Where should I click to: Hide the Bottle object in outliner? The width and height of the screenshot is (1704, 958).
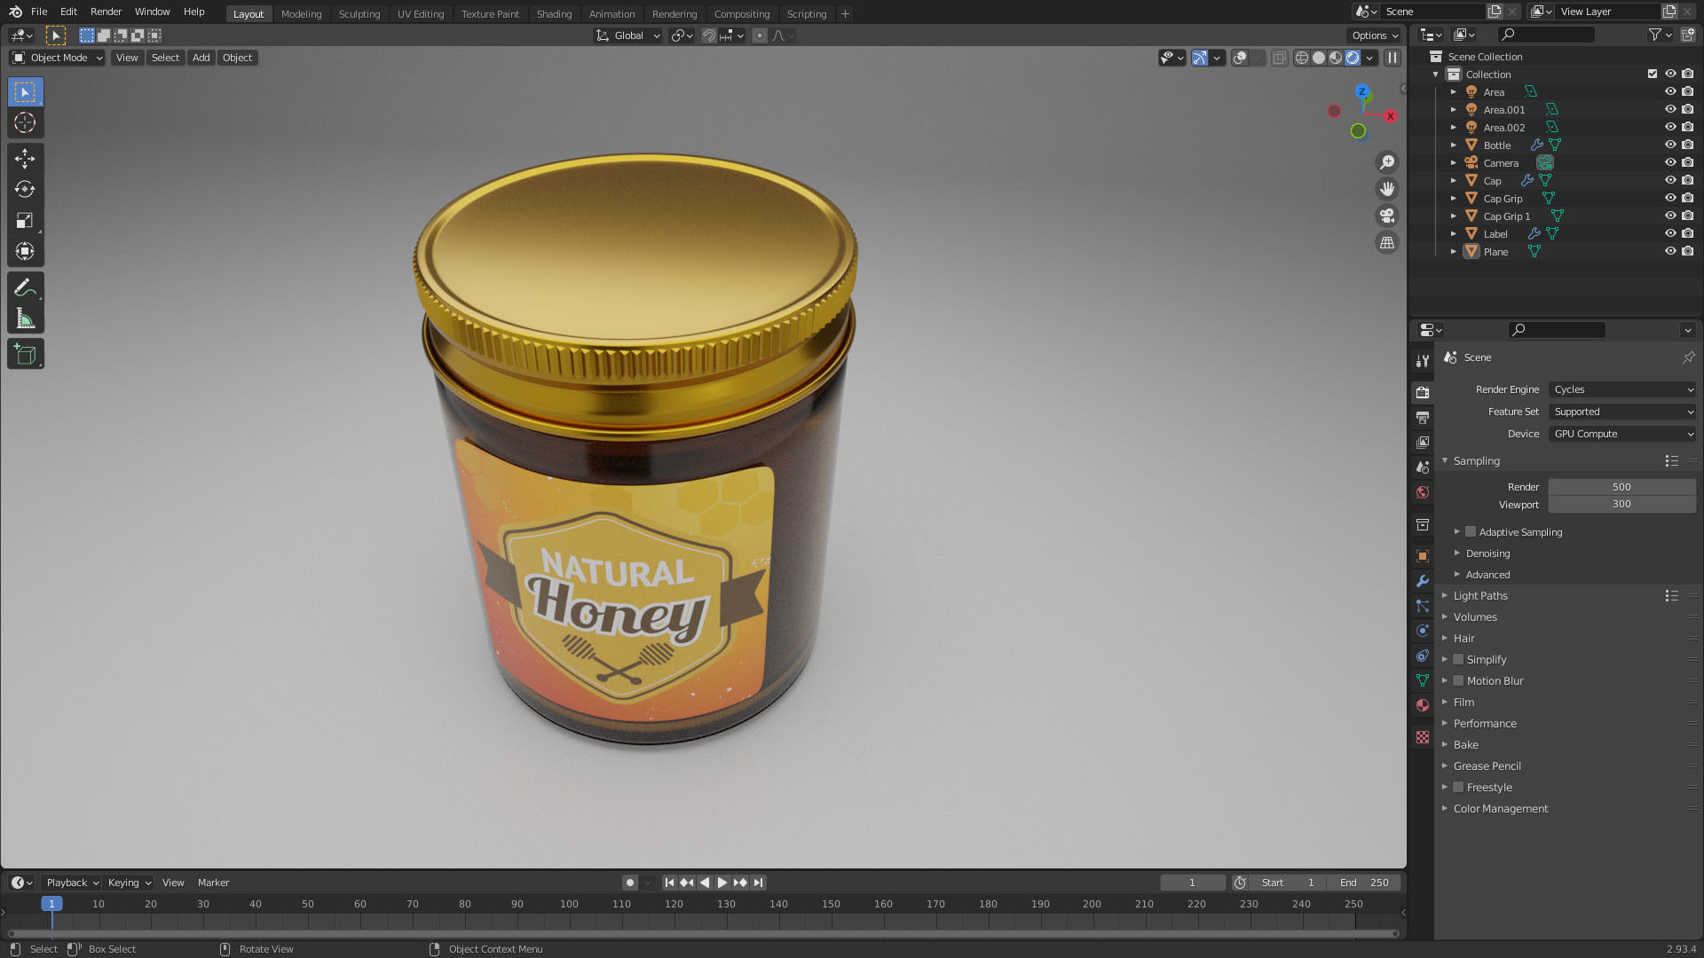pyautogui.click(x=1669, y=145)
